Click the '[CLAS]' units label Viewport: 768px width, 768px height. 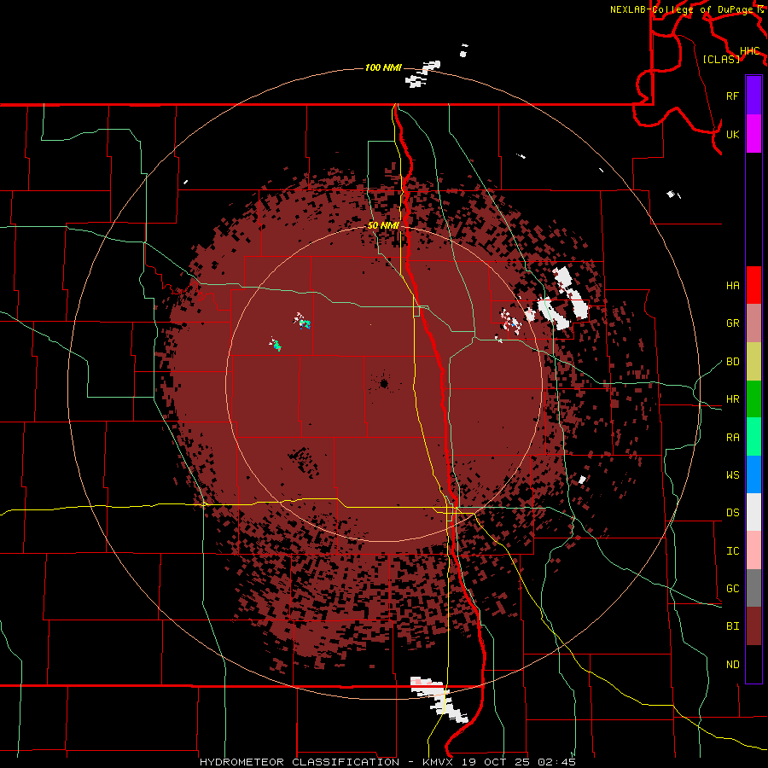pos(721,59)
